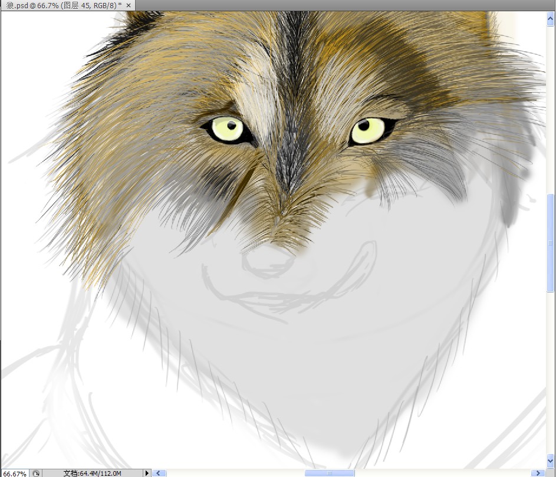Screen dimensions: 556x477
Task: Click the vertical scrollbar thumb
Action: point(551,244)
